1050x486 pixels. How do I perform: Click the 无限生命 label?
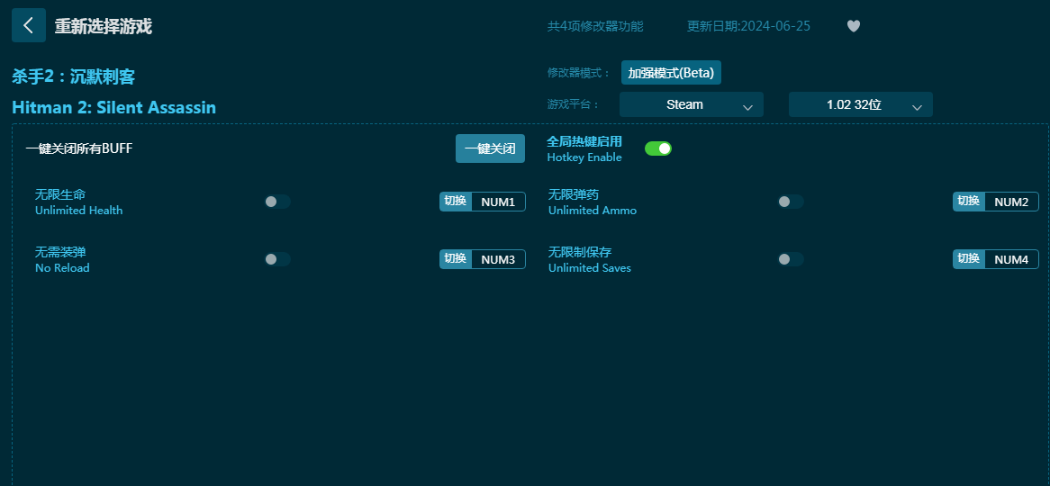tap(60, 194)
